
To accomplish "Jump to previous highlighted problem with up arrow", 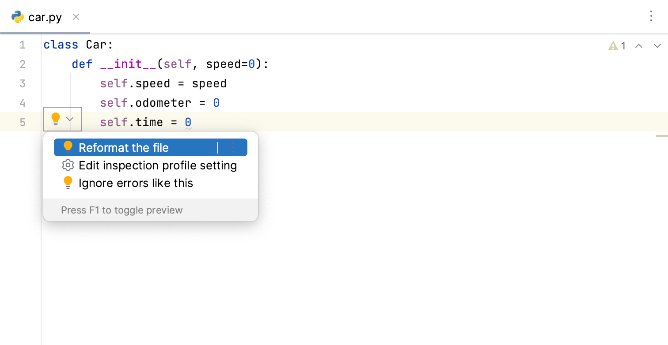I will (x=639, y=46).
